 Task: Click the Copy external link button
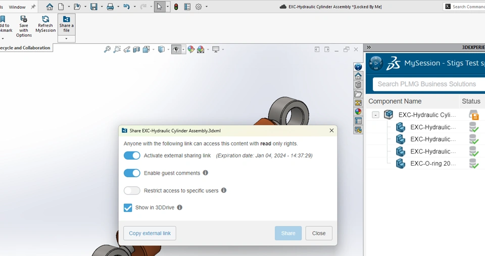point(150,233)
